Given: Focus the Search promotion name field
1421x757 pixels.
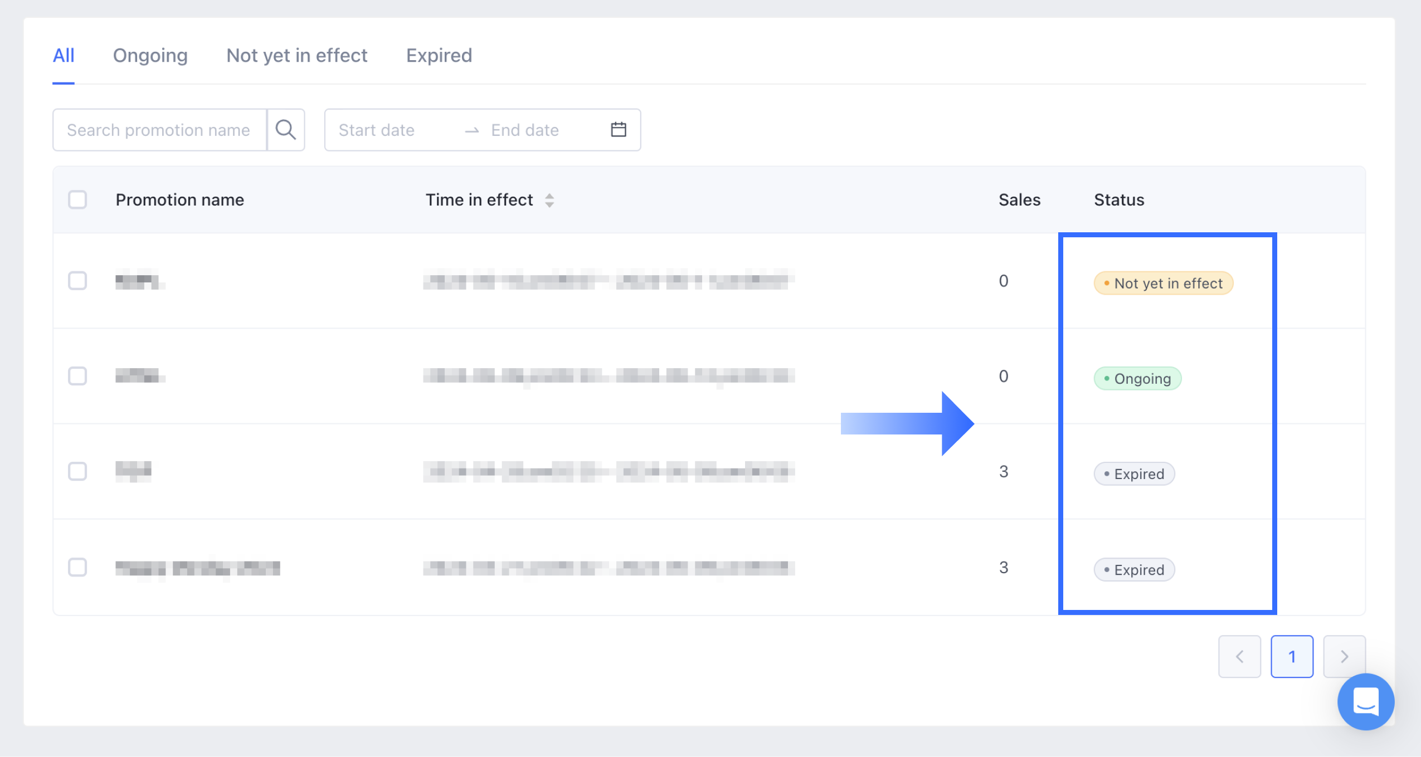Looking at the screenshot, I should [159, 130].
